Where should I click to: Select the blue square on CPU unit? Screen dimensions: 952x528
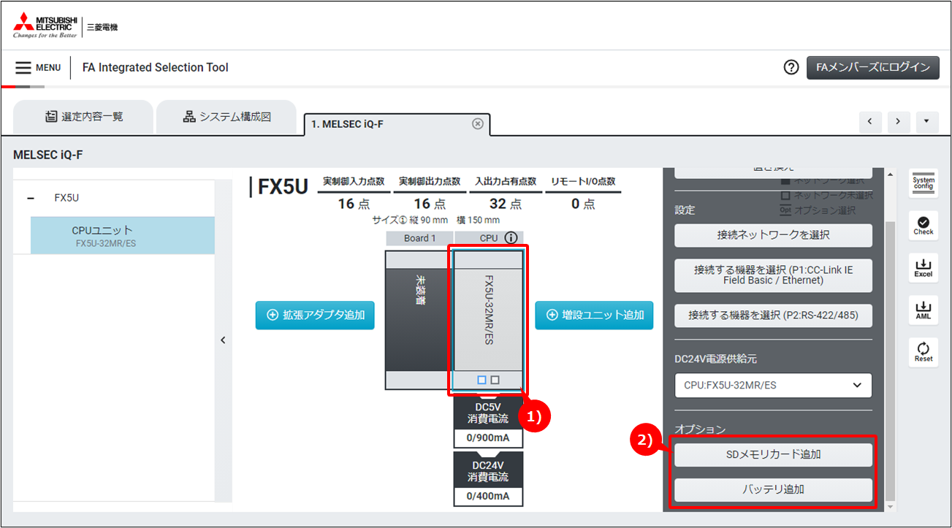tap(481, 380)
